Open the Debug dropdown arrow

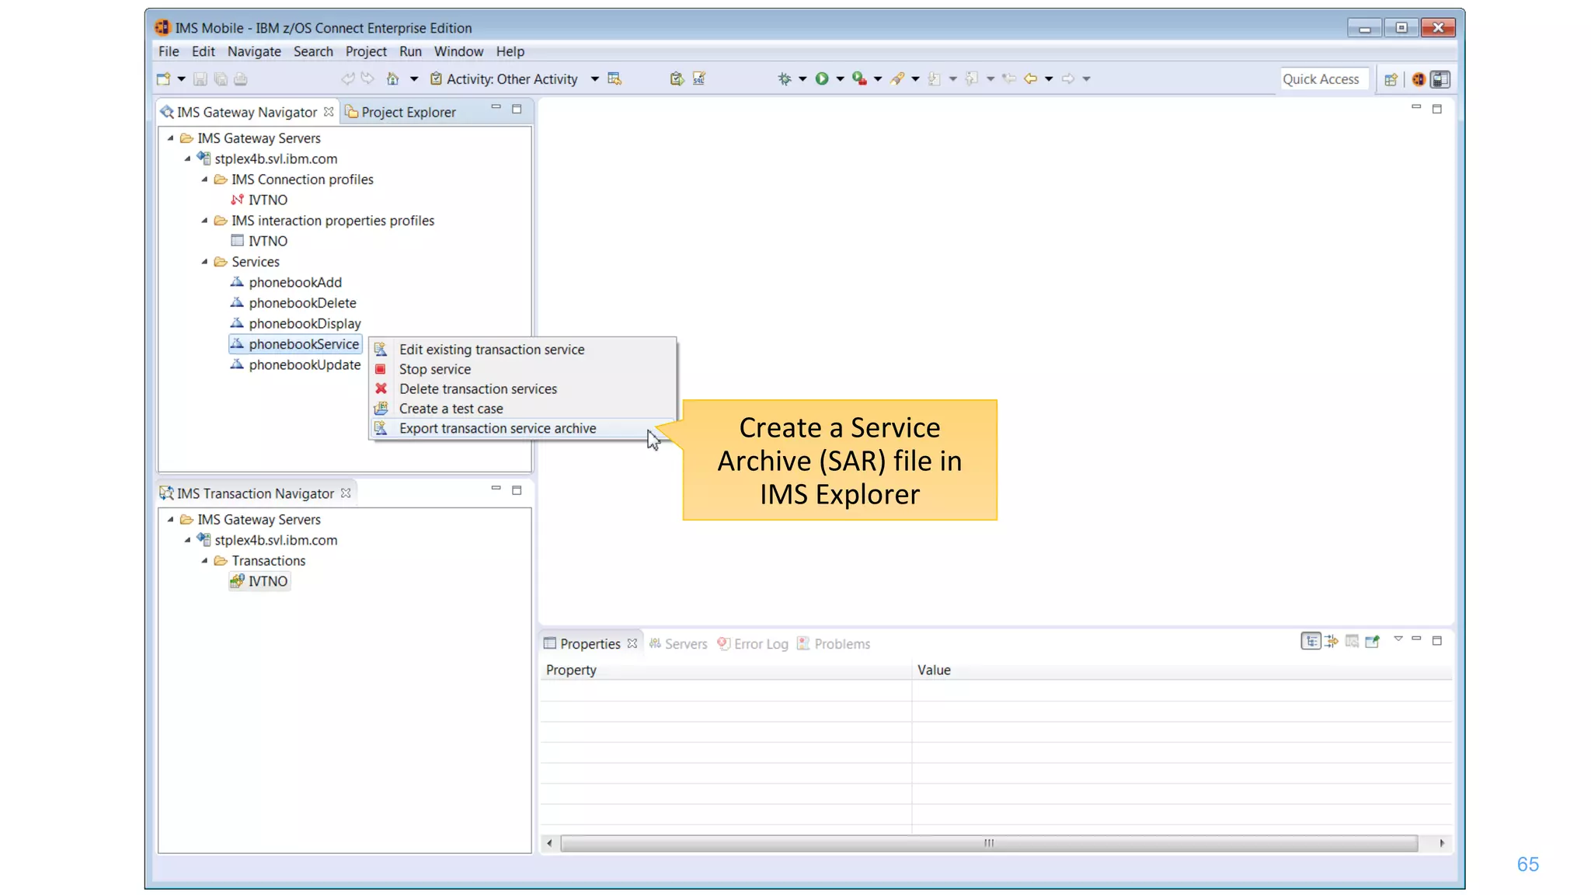click(x=802, y=78)
